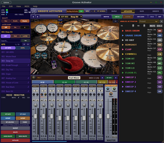The image size is (164, 143).
Task: Click the S3 badge for Sweep 3
Action: pos(160,87)
